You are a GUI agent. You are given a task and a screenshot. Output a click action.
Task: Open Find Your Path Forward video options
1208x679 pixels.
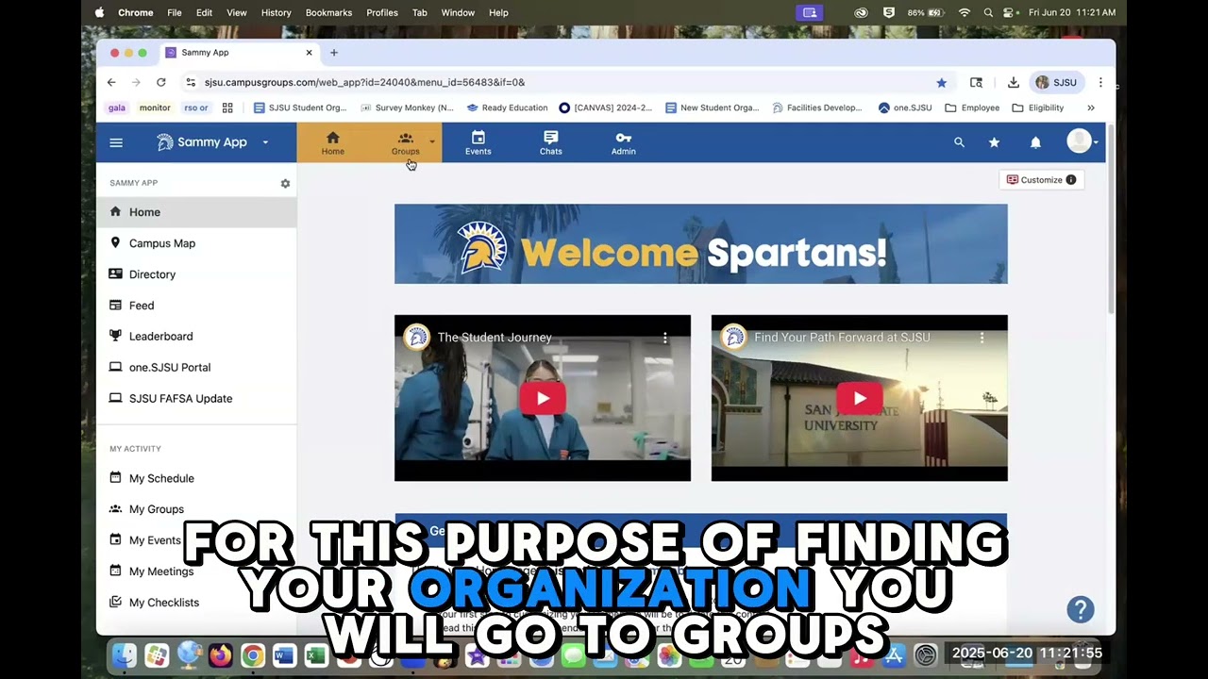(981, 338)
